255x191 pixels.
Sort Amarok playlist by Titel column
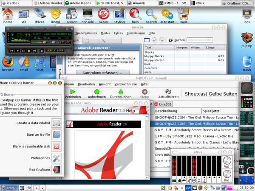(x=159, y=48)
